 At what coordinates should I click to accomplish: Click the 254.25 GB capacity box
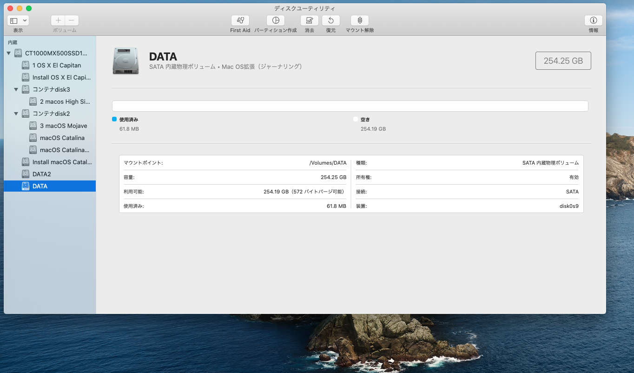click(563, 61)
